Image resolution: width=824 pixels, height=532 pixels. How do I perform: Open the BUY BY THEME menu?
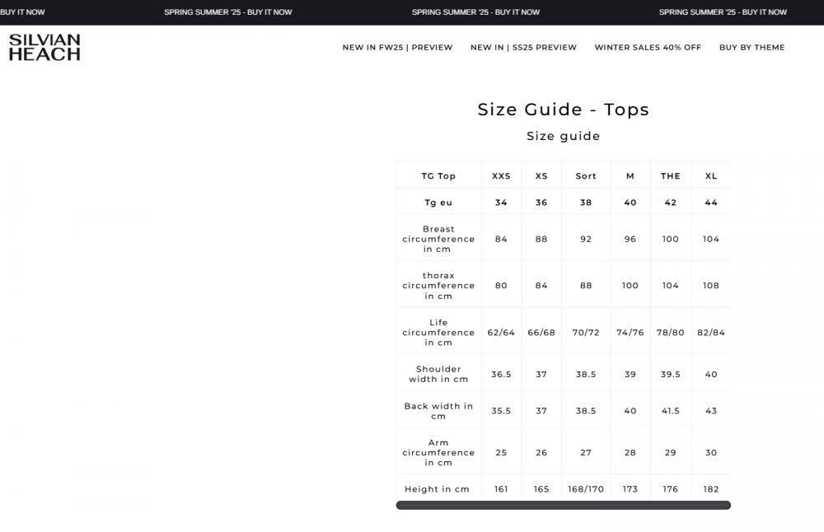751,48
